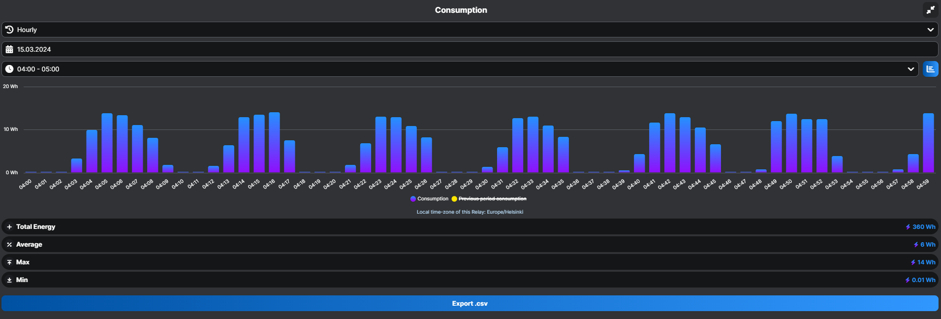The height and width of the screenshot is (319, 941).
Task: Export data with the Export .csv button
Action: [470, 303]
